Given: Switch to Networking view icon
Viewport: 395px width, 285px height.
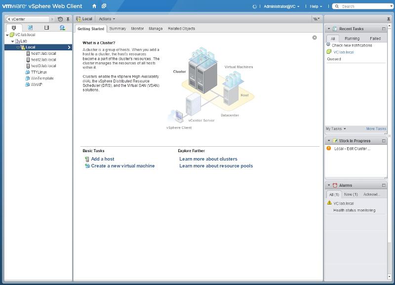Looking at the screenshot, I should click(63, 28).
